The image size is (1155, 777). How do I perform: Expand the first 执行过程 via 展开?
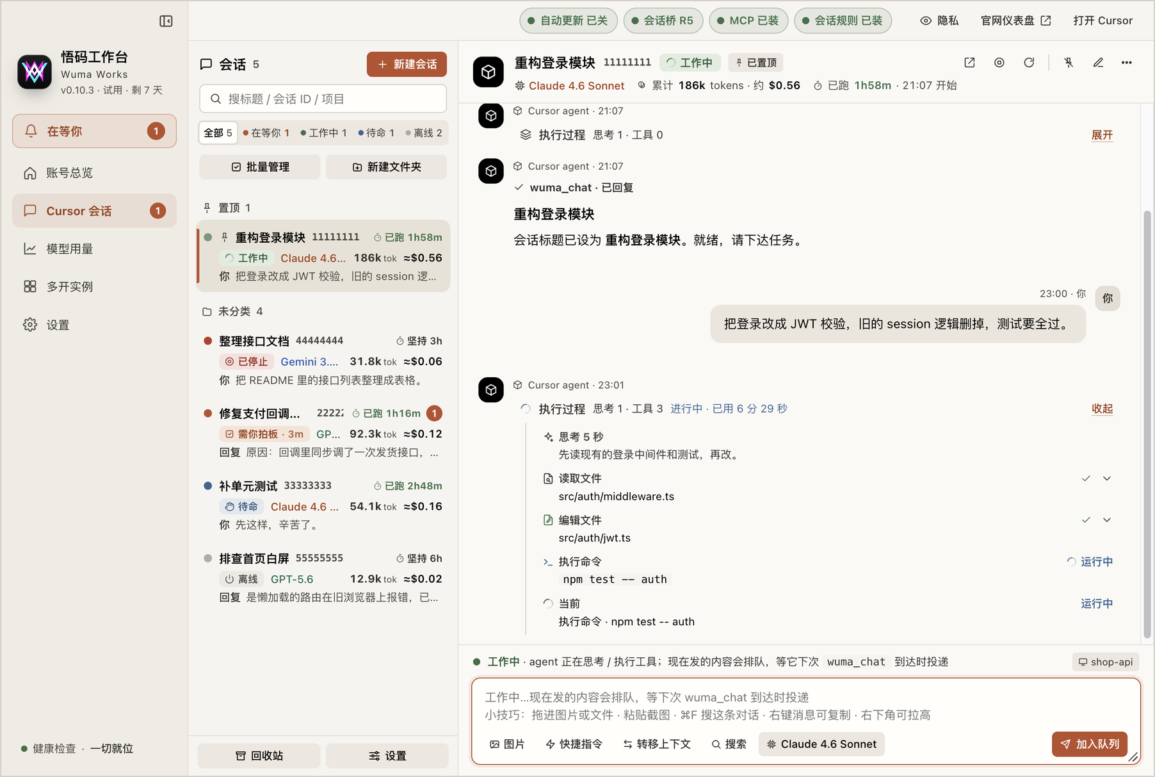point(1102,135)
